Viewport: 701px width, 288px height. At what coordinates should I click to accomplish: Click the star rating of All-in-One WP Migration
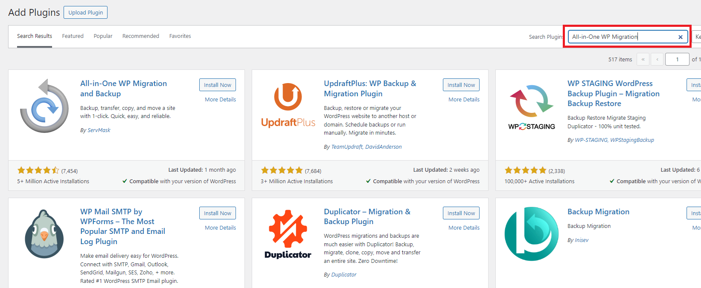[38, 170]
